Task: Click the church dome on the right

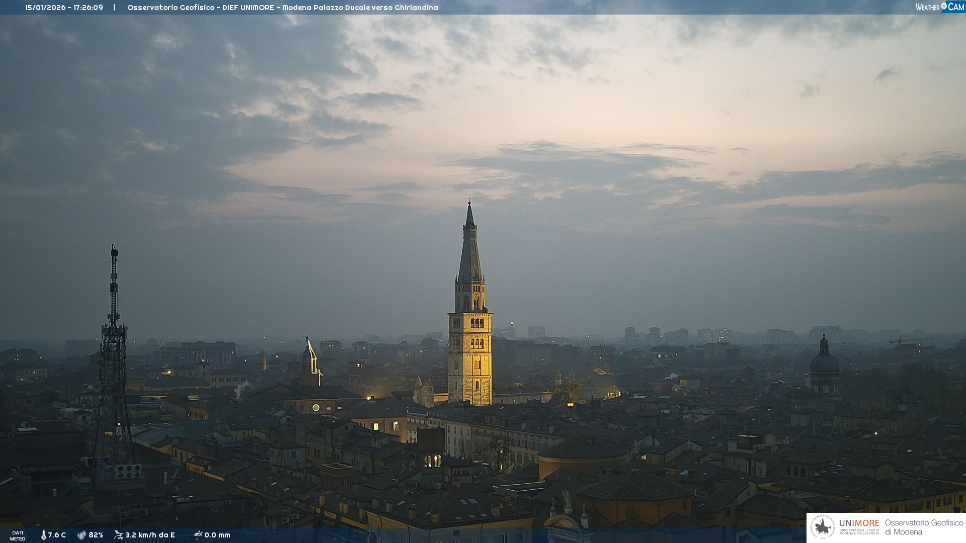Action: [824, 362]
